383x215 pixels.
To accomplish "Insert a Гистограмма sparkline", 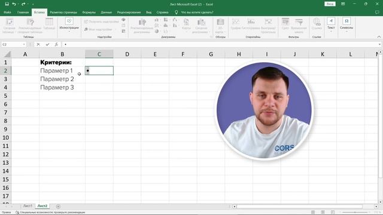I will [251, 24].
